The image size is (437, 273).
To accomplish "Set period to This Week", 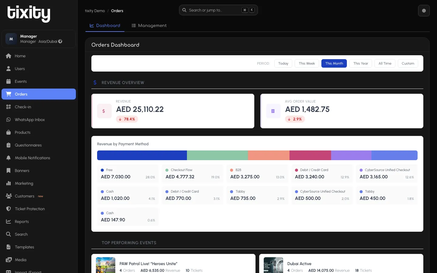I will (x=307, y=63).
